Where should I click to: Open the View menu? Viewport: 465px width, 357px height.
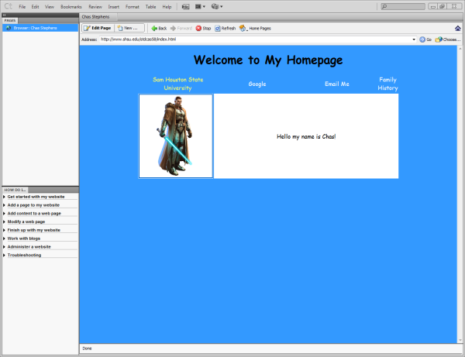(50, 6)
